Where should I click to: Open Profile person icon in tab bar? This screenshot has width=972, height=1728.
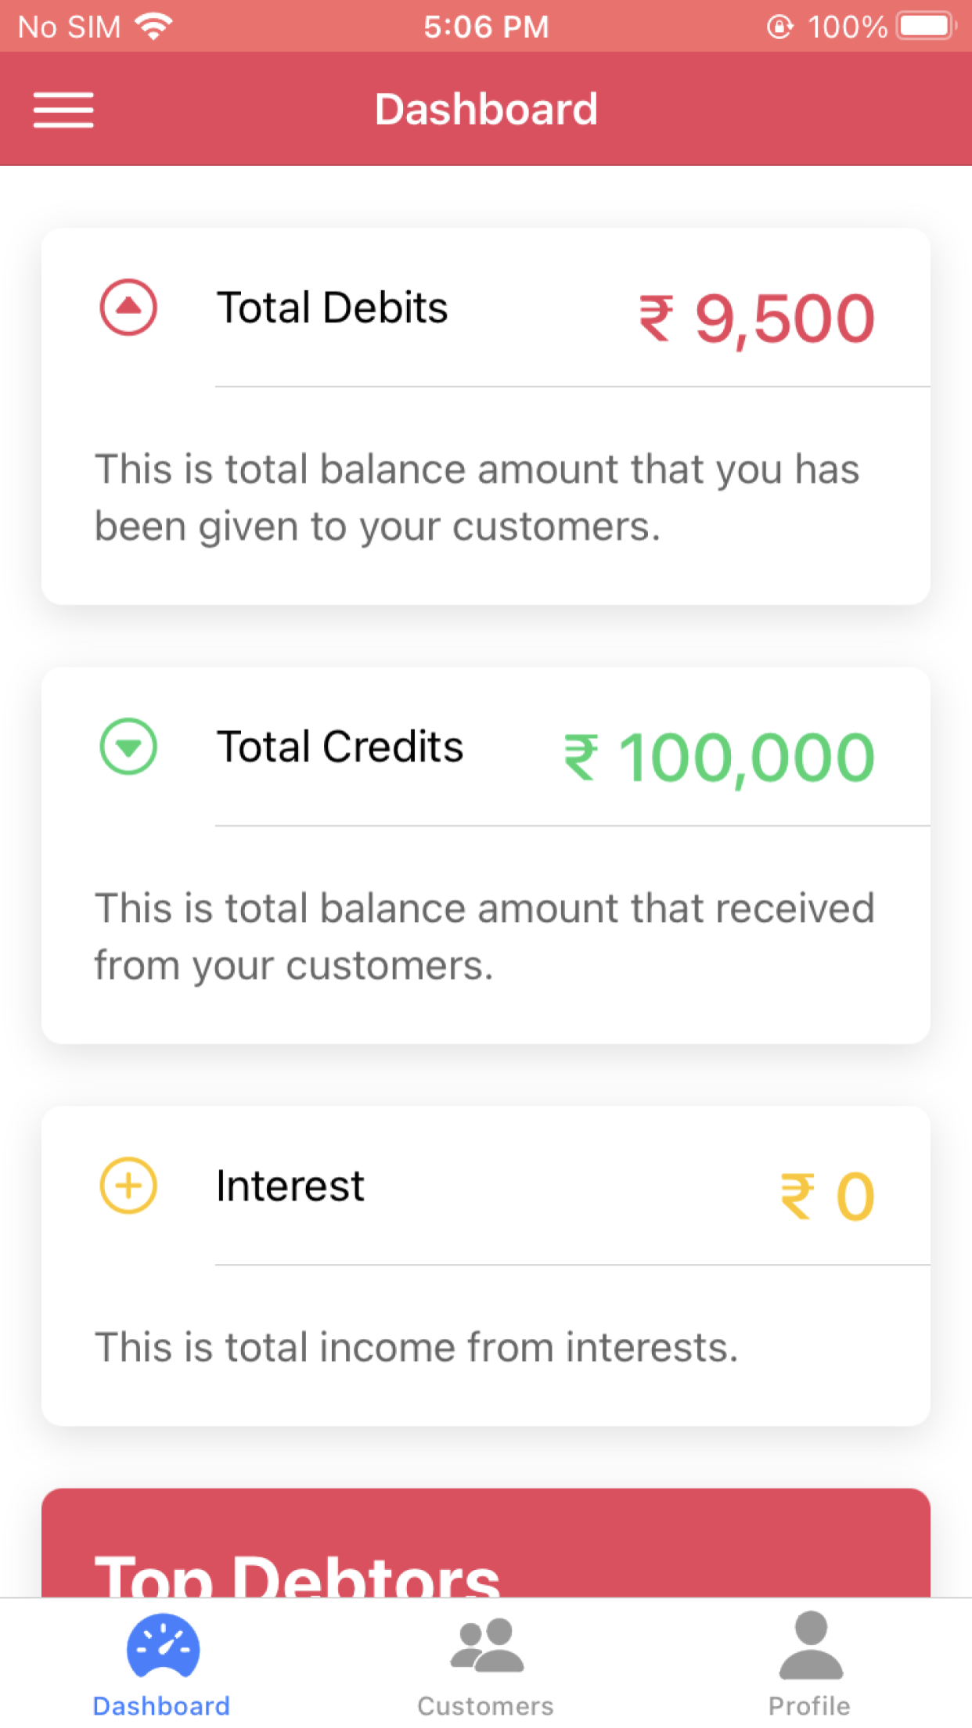pyautogui.click(x=811, y=1645)
